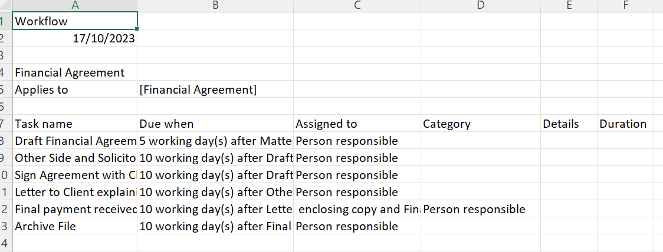
Task: Select column B header
Action: (x=215, y=5)
